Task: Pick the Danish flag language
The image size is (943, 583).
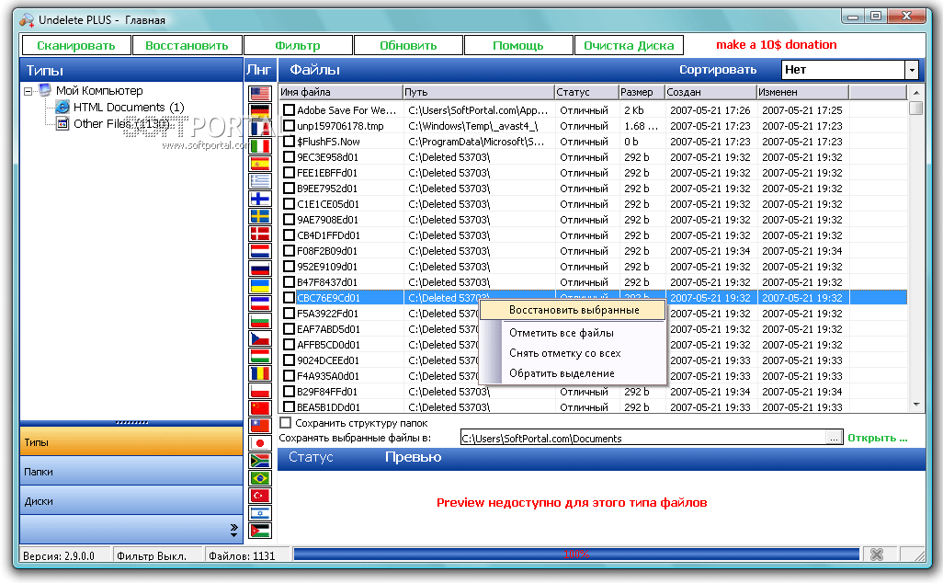Action: (260, 234)
